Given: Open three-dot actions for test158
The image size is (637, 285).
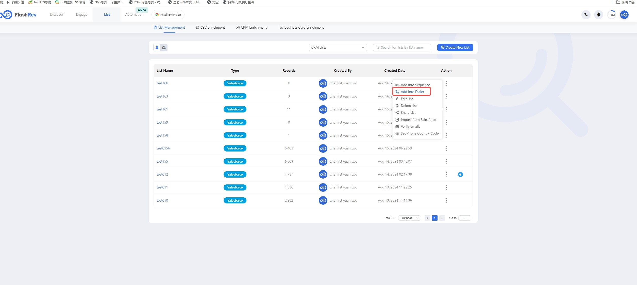Looking at the screenshot, I should [446, 135].
